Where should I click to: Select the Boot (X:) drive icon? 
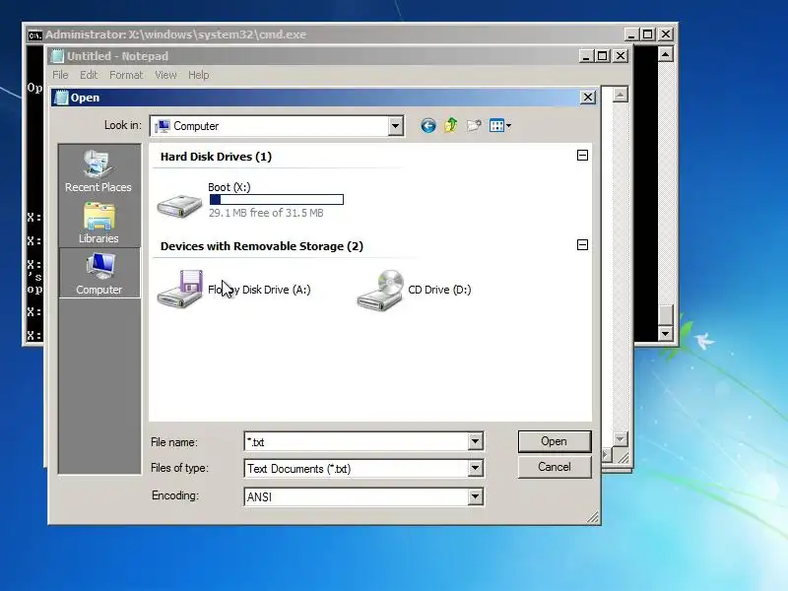179,207
